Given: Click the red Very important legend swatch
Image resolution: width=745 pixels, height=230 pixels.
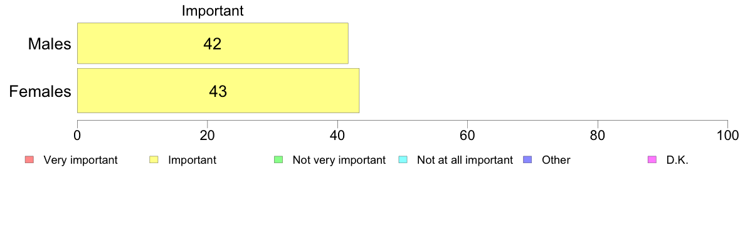Looking at the screenshot, I should point(29,160).
